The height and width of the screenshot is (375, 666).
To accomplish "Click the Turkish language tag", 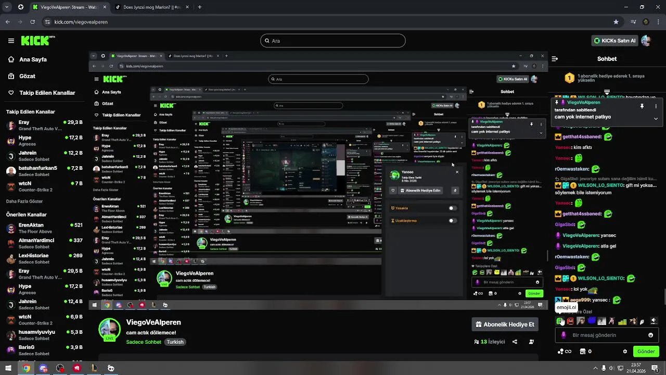I will click(x=175, y=342).
